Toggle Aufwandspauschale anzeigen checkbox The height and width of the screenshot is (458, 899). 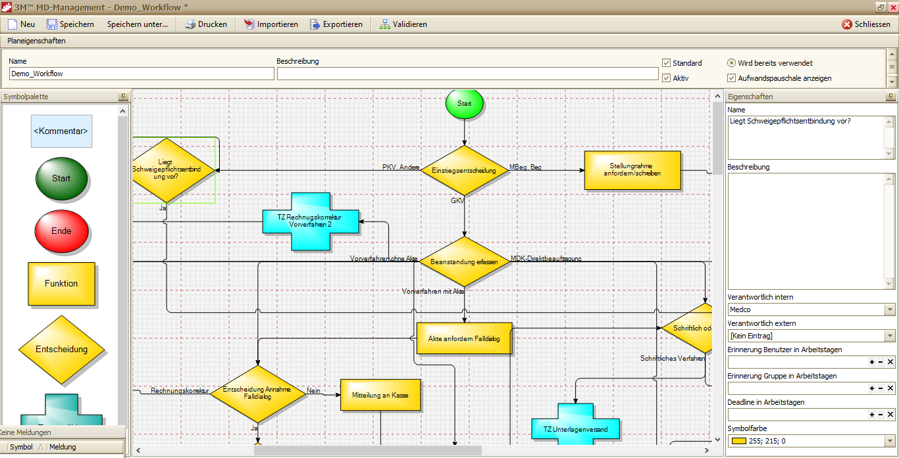[731, 78]
